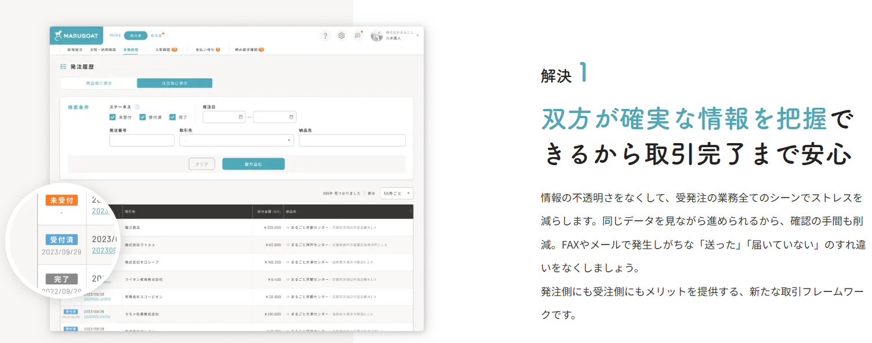The height and width of the screenshot is (343, 872).
Task: Click the 発注番号 input field
Action: tap(142, 140)
